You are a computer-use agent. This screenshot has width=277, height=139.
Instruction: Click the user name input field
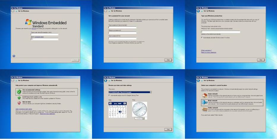click(x=45, y=35)
